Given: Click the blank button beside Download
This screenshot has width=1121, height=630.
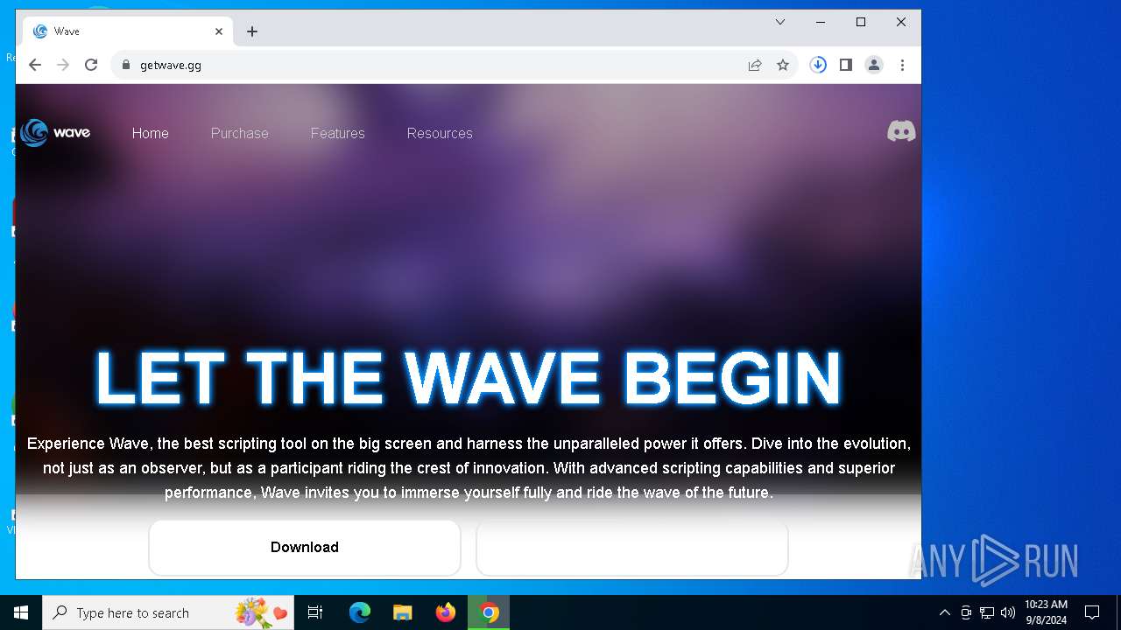Looking at the screenshot, I should click(632, 548).
